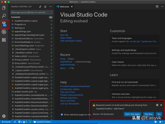Open notification settings gear icon
165x124 pixels.
[x=157, y=105]
